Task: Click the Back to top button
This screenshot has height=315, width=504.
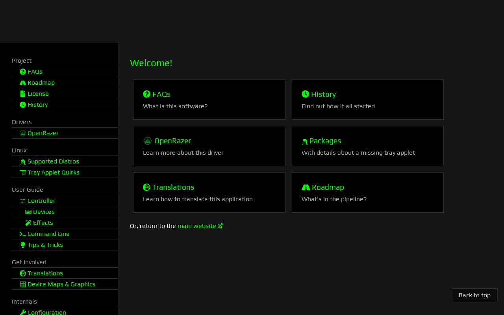Action: pyautogui.click(x=474, y=295)
